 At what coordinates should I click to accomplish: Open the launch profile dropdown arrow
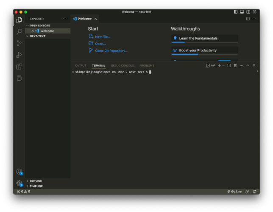pos(223,65)
